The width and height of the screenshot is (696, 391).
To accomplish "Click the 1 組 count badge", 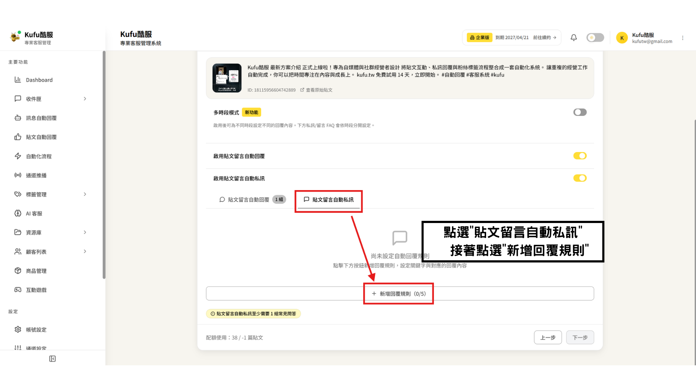I will tap(279, 199).
